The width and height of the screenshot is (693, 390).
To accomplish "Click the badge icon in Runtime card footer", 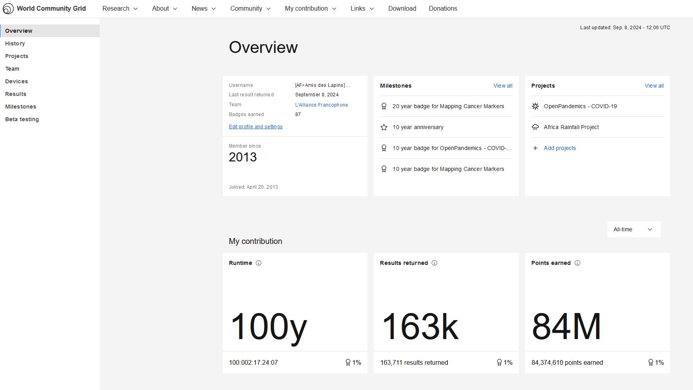I will (348, 362).
